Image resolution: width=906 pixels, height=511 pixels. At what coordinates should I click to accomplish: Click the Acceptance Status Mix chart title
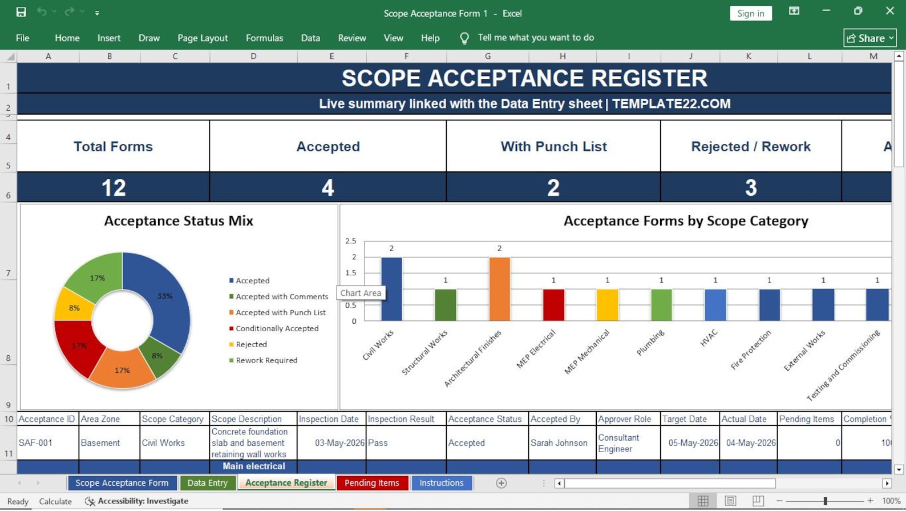click(x=179, y=221)
